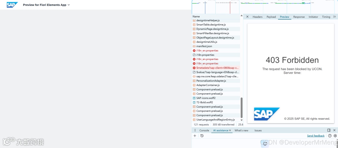Click the blocked by UCON message text

[x=292, y=69]
